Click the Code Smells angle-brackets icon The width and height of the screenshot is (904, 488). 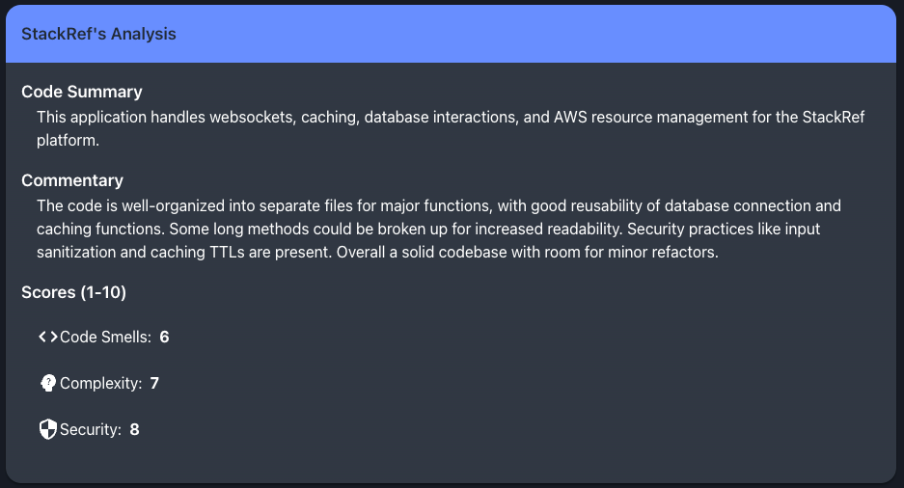click(48, 337)
